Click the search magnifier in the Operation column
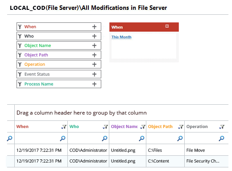The image size is (232, 171). (221, 138)
